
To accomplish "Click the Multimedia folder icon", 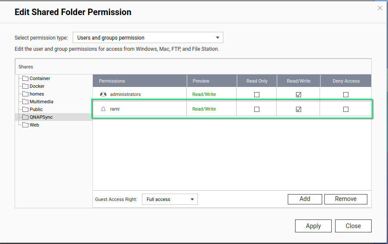I will click(x=25, y=102).
